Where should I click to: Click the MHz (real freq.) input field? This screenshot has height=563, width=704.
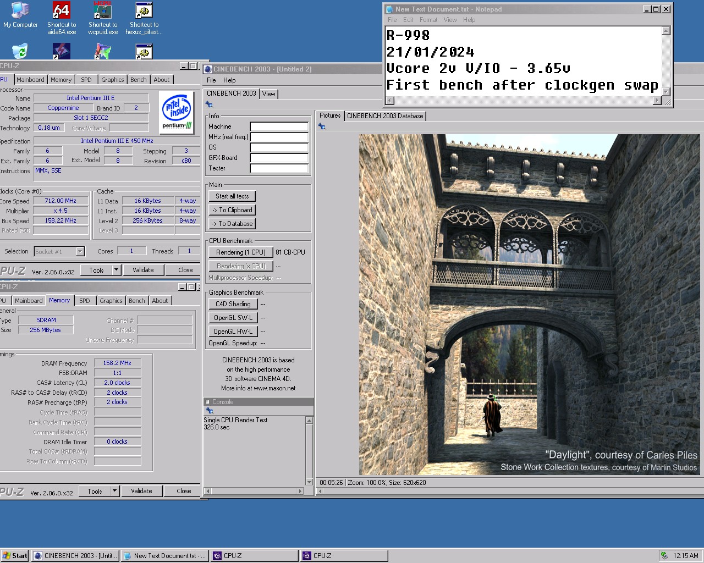click(279, 137)
